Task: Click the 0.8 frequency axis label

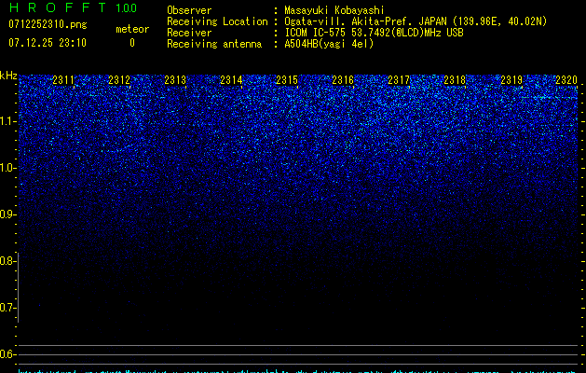Action: tap(7, 261)
